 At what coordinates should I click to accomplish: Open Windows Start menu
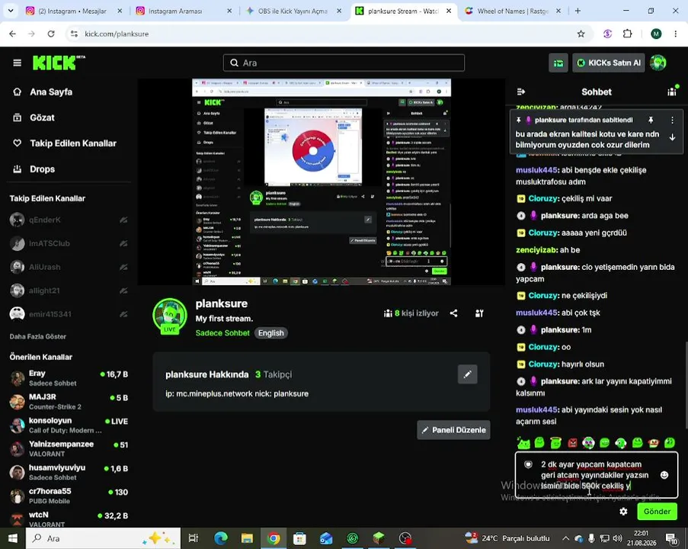click(13, 538)
